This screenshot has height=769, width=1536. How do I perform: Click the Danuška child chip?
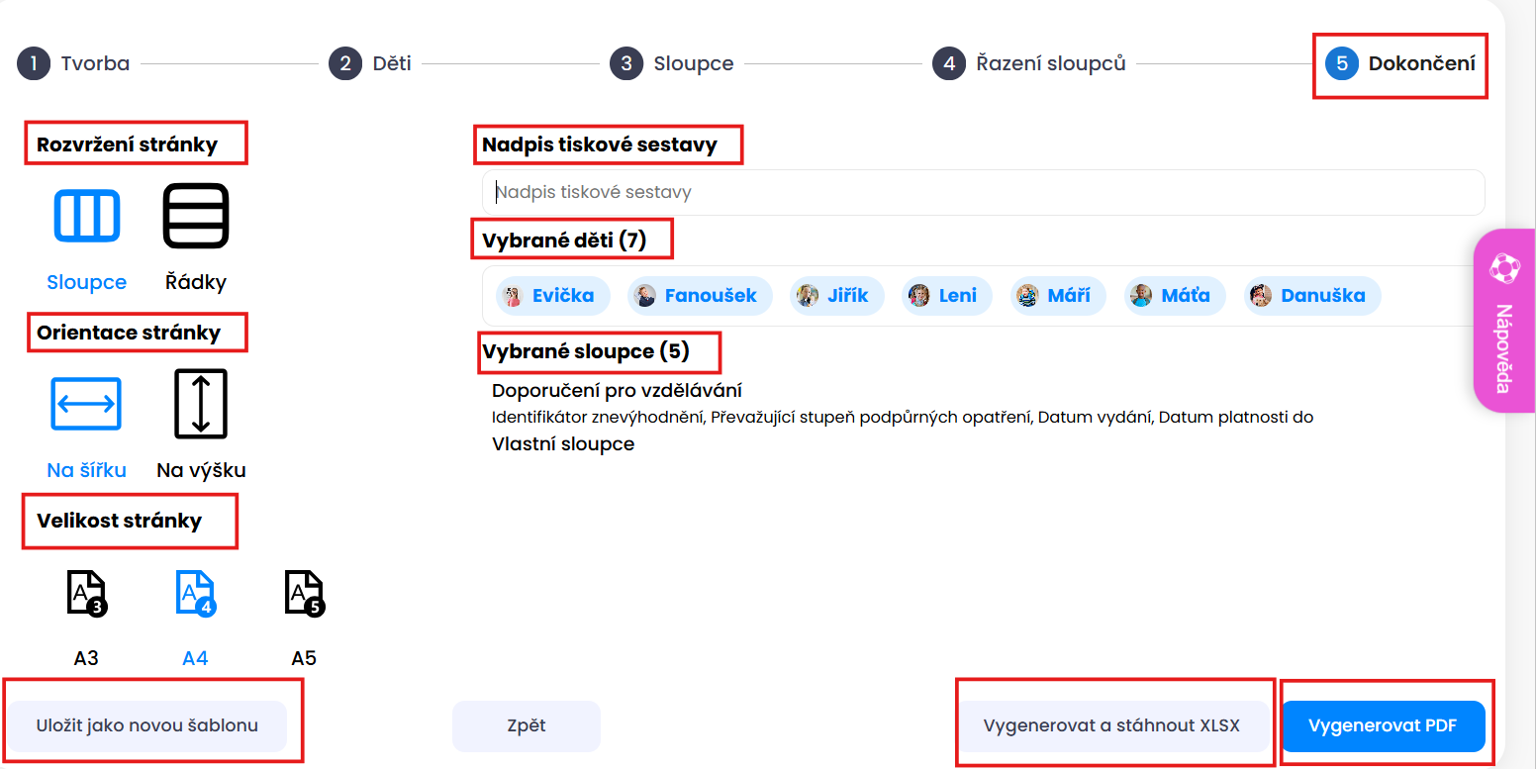(1312, 295)
